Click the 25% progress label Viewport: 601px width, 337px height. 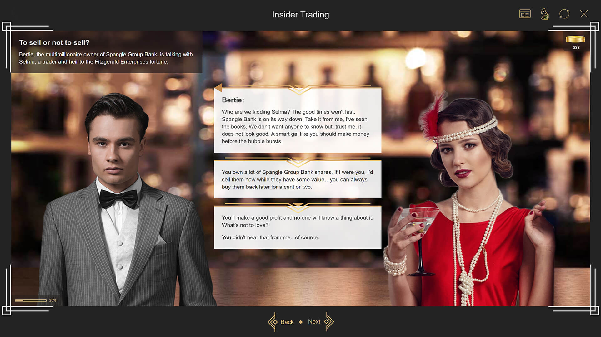[x=53, y=300]
